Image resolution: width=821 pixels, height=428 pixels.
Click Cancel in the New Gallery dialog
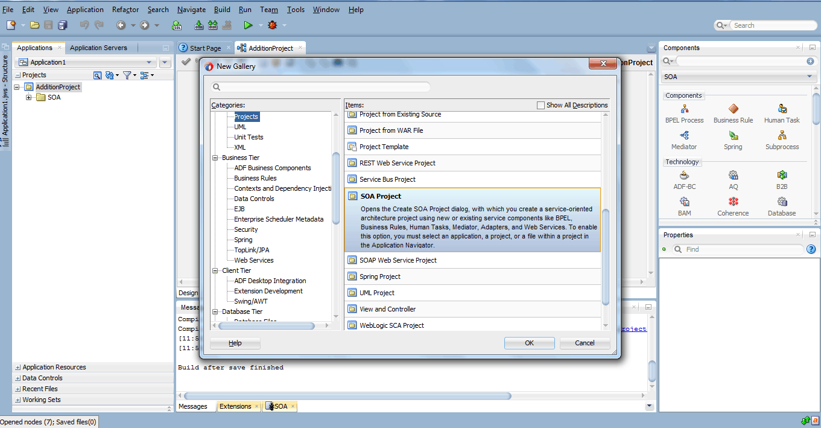tap(585, 343)
